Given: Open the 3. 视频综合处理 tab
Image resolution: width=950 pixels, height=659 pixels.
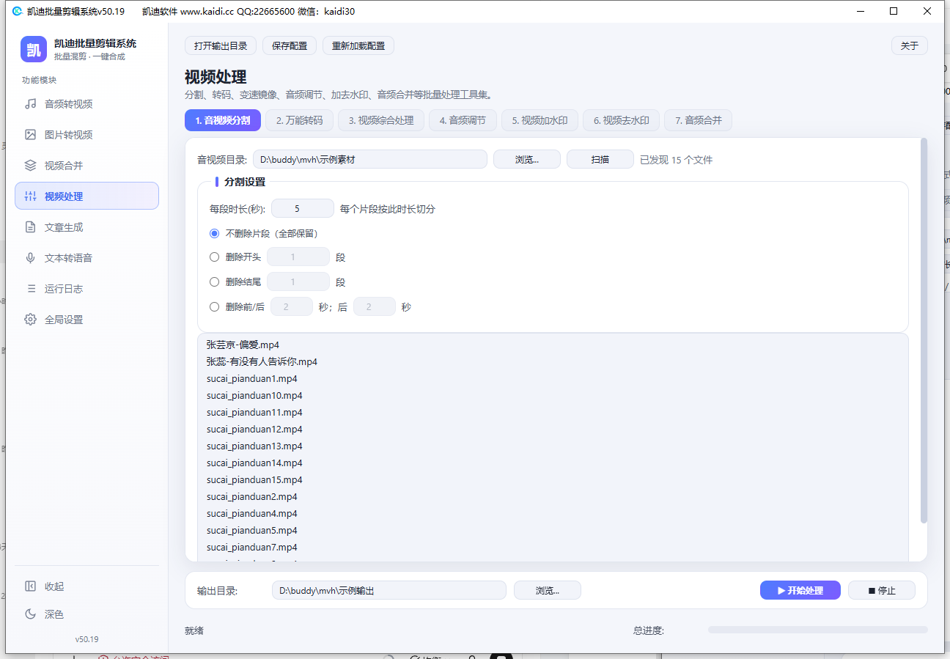Looking at the screenshot, I should click(x=381, y=120).
